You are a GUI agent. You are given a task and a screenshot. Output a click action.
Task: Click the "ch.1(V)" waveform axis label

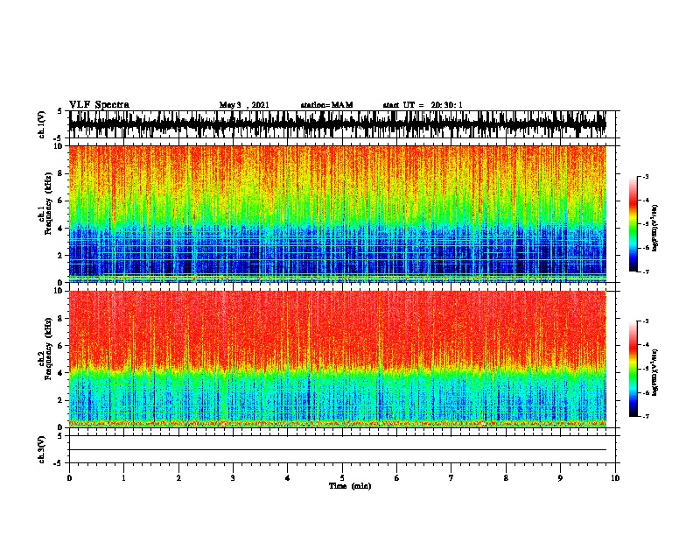coord(42,124)
